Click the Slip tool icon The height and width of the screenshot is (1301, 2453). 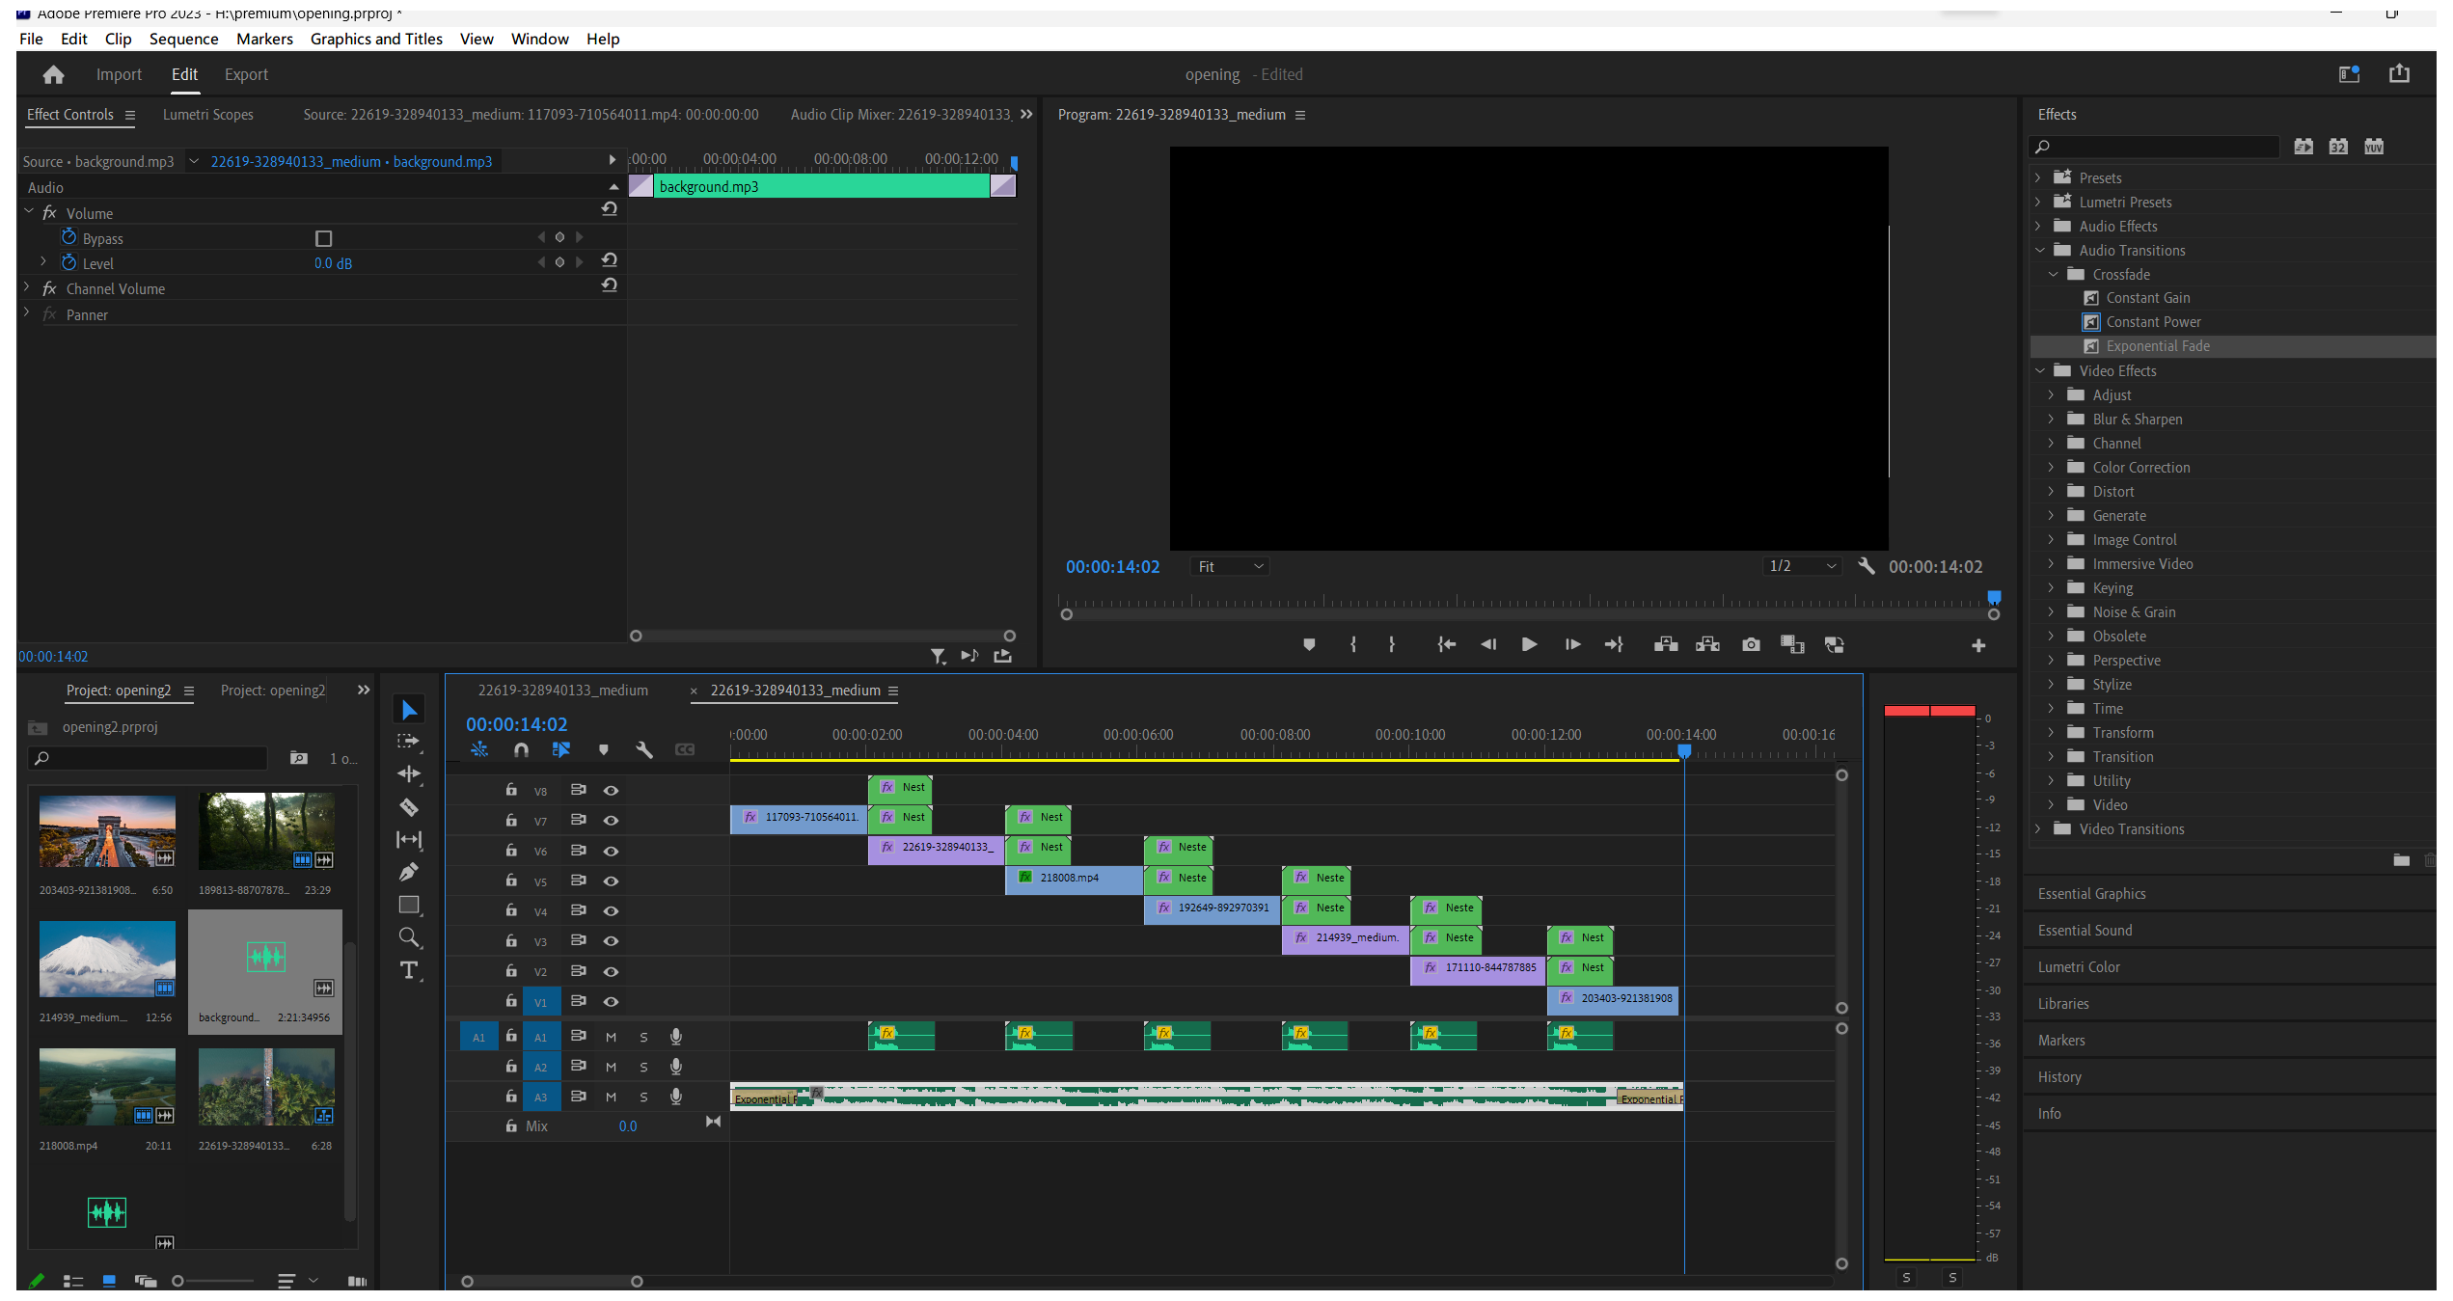[412, 840]
